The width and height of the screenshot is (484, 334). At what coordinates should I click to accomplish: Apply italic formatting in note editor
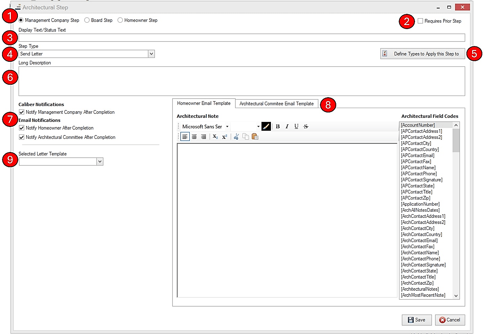[287, 126]
